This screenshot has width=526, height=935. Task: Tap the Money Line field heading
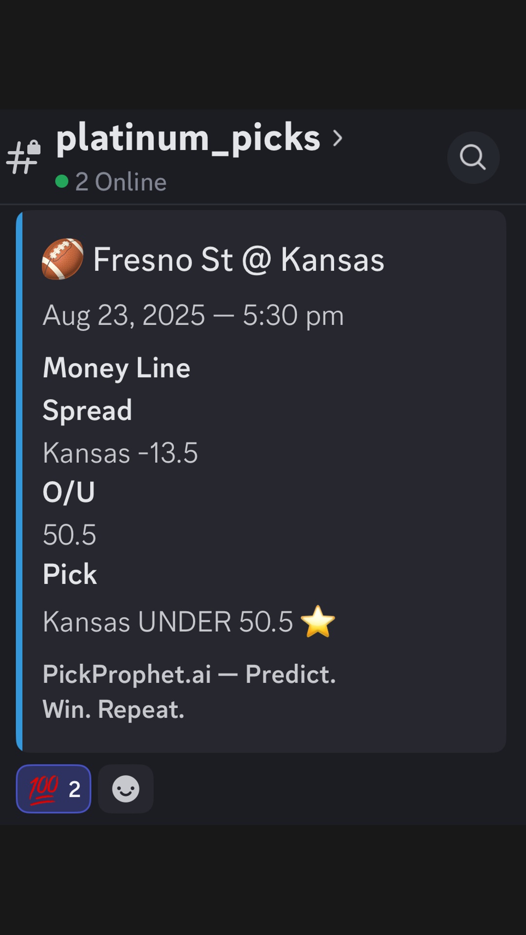(x=116, y=368)
